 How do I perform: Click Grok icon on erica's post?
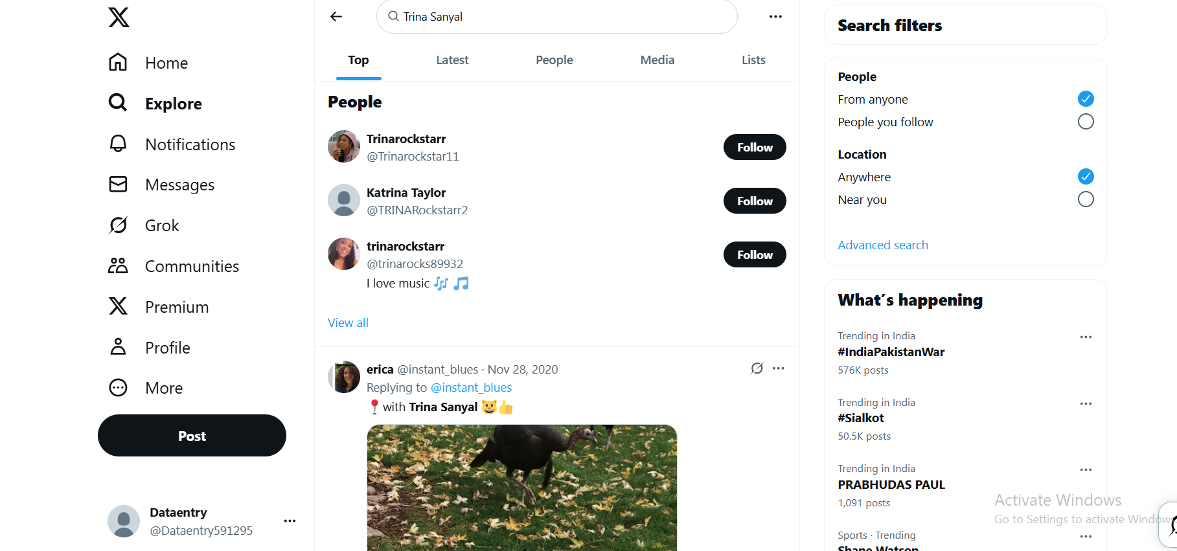pos(757,368)
